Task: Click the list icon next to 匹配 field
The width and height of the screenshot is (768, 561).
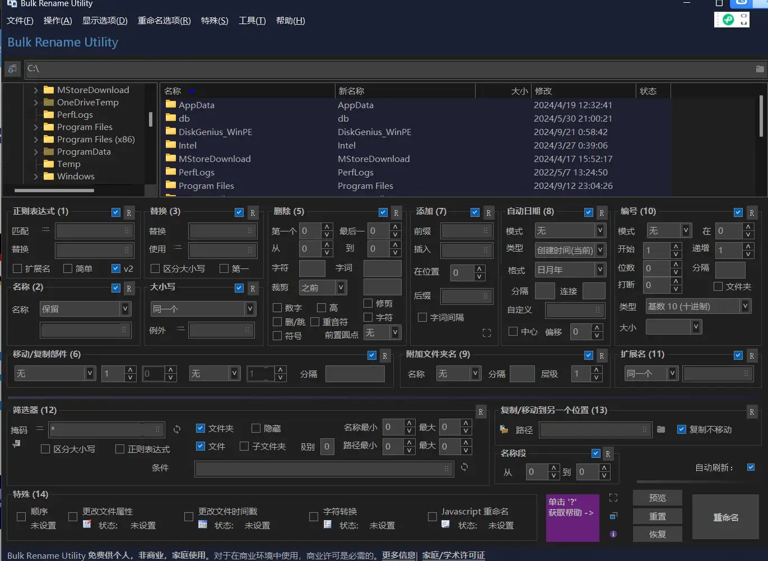Action: (x=45, y=229)
